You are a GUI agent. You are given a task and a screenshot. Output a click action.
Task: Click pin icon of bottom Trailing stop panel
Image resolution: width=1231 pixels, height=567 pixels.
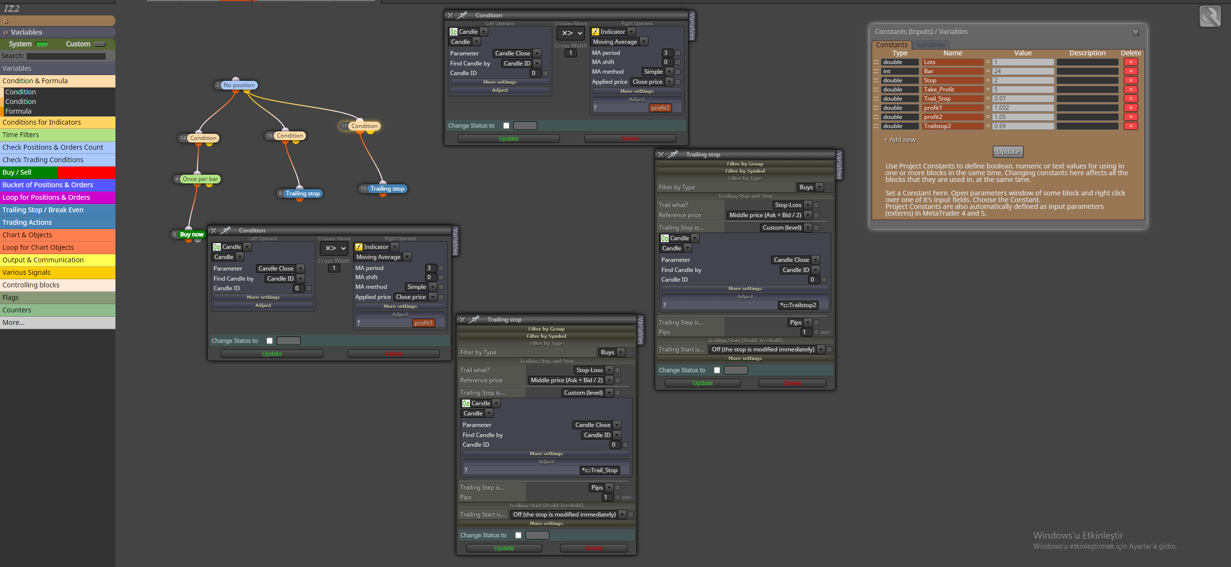pos(474,320)
